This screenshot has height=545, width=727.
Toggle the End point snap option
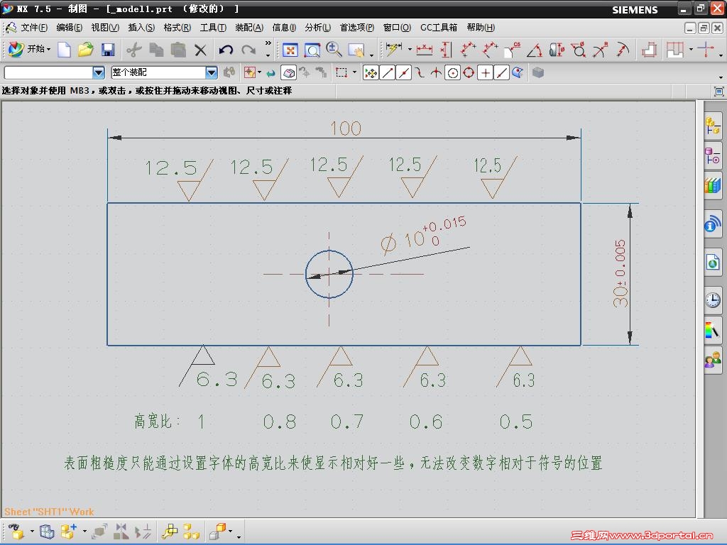tap(387, 73)
